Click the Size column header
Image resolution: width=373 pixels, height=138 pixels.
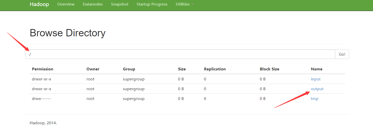click(182, 69)
